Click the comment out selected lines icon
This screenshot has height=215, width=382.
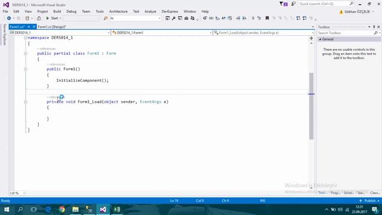[253, 19]
